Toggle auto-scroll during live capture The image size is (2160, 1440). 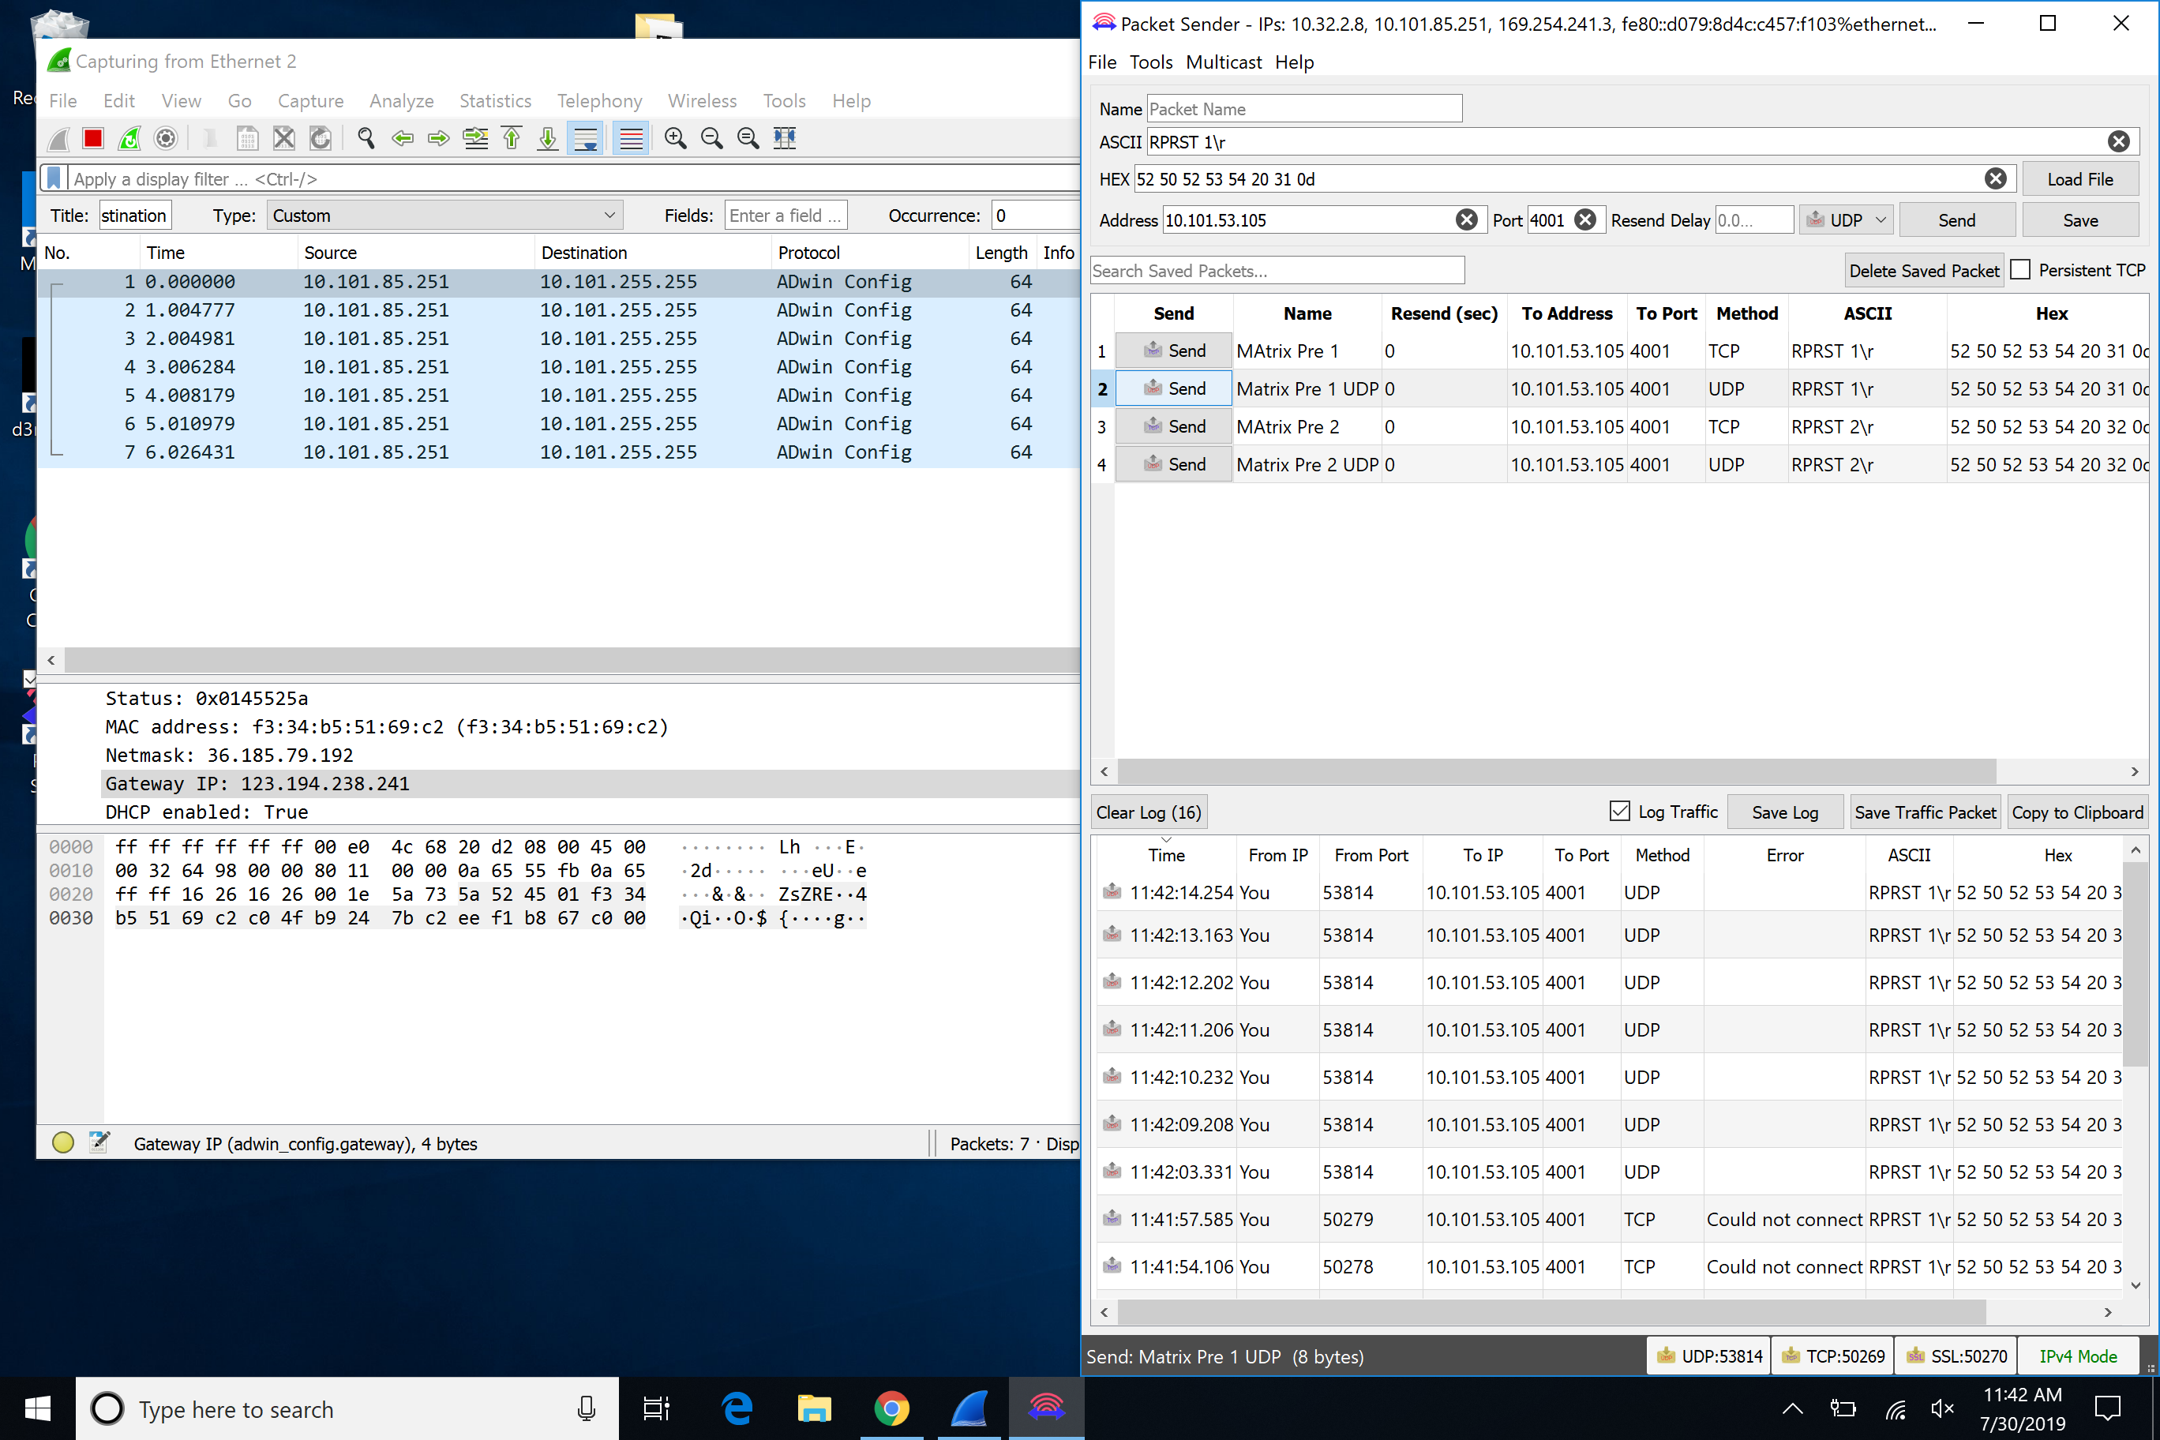pyautogui.click(x=585, y=137)
